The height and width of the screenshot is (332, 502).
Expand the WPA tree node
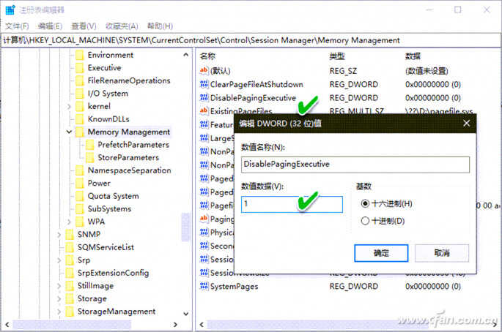coord(69,222)
